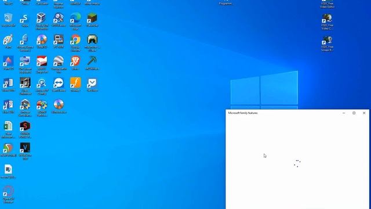The height and width of the screenshot is (209, 371).
Task: Launch Google Chrome from the desktop
Action: (x=75, y=40)
